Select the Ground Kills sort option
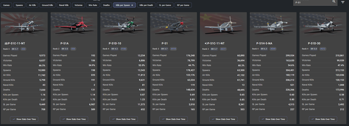This screenshot has height=126, width=349. click(47, 5)
